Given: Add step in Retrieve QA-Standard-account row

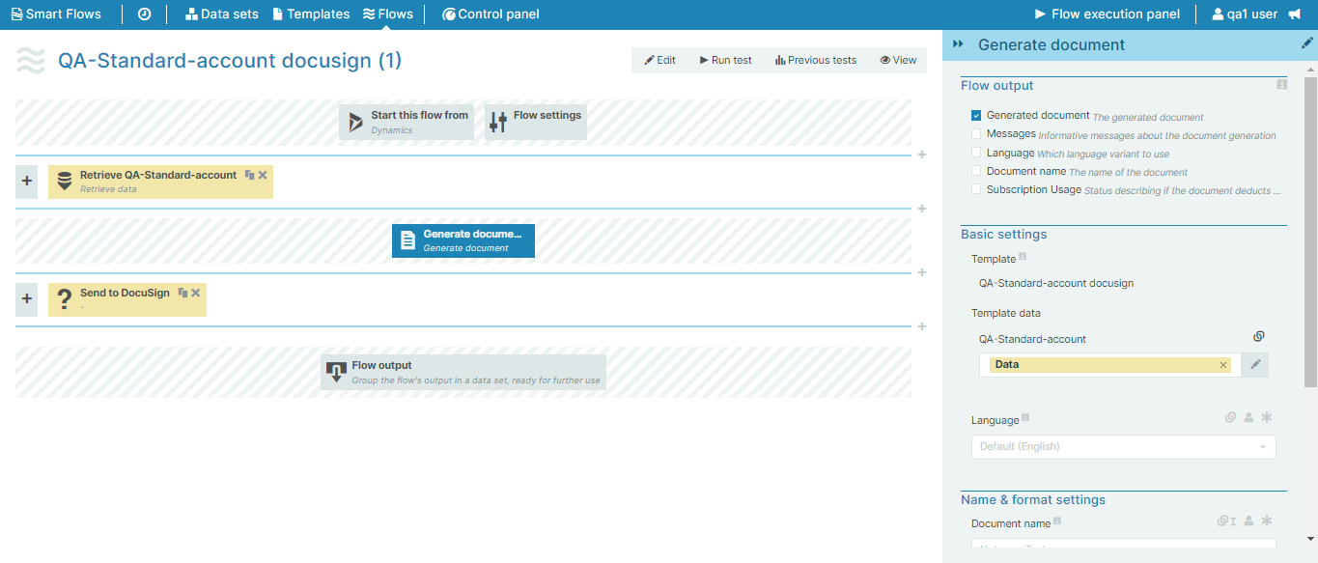Looking at the screenshot, I should click(x=26, y=181).
